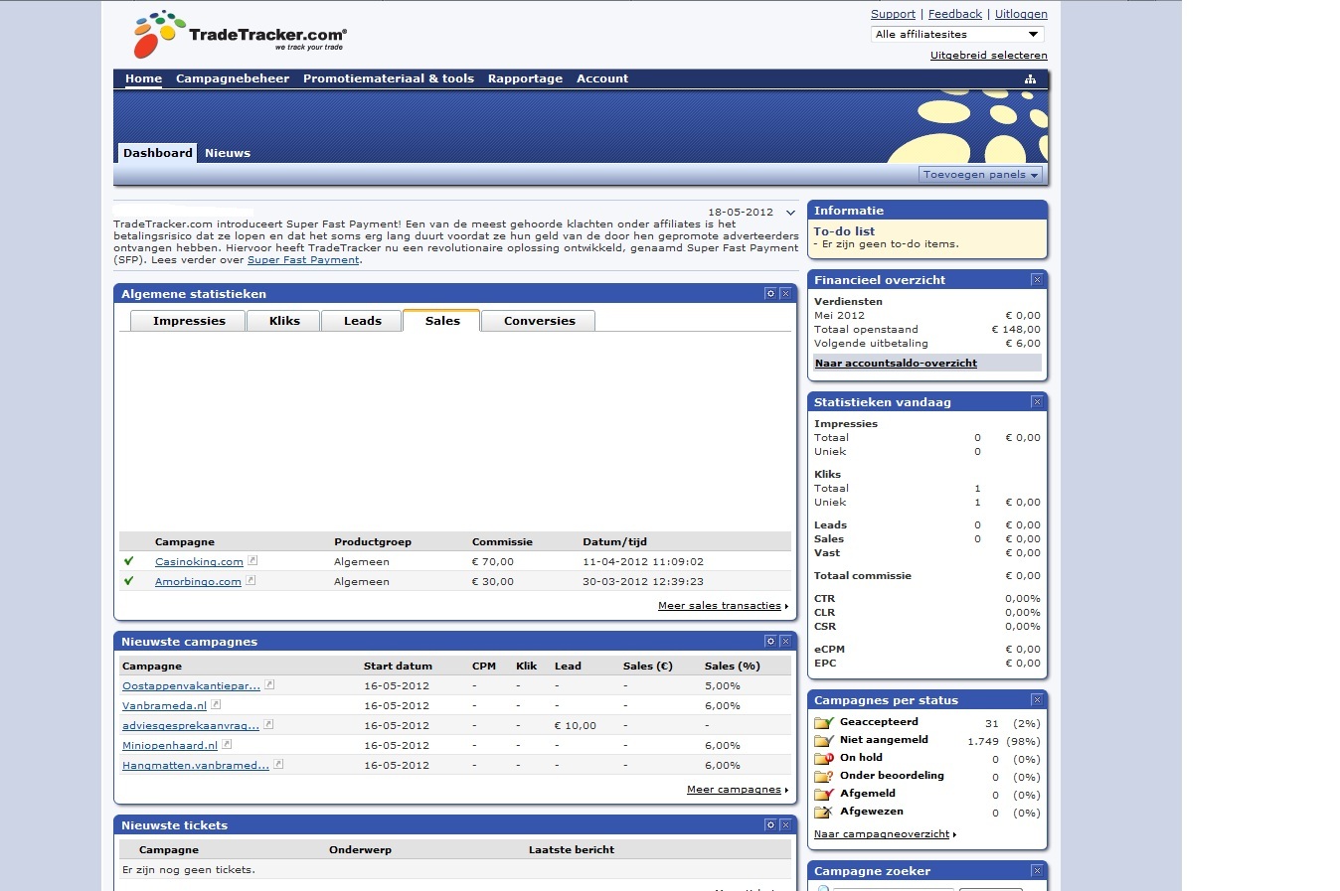The image size is (1340, 891).
Task: Open external link icon beside Hangmatten.vanbramed...
Action: [x=278, y=765]
